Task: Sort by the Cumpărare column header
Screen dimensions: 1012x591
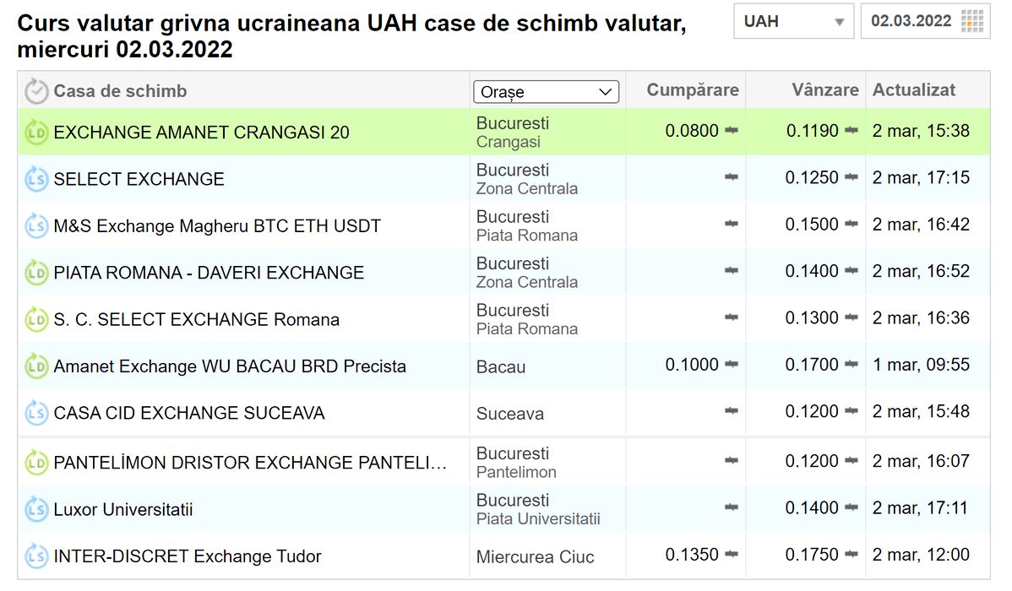Action: (x=692, y=90)
